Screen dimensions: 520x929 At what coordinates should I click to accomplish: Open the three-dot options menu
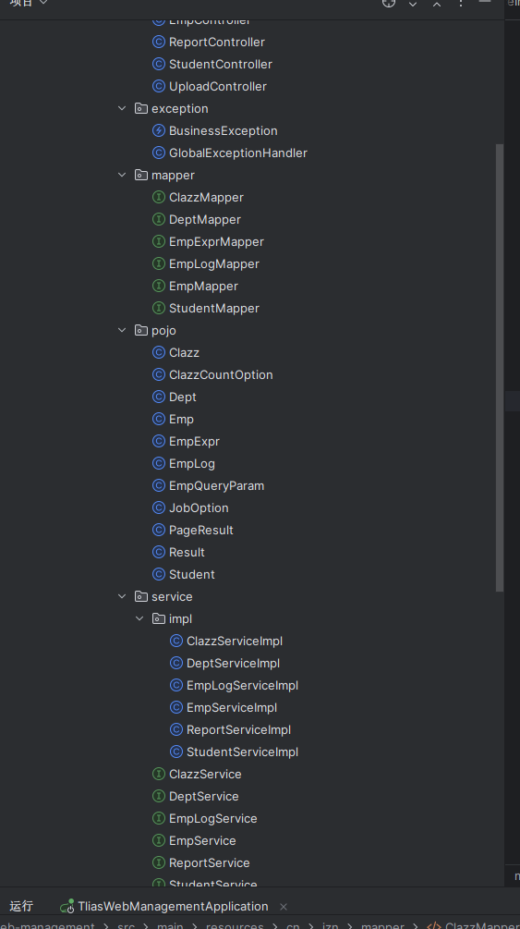pos(461,3)
